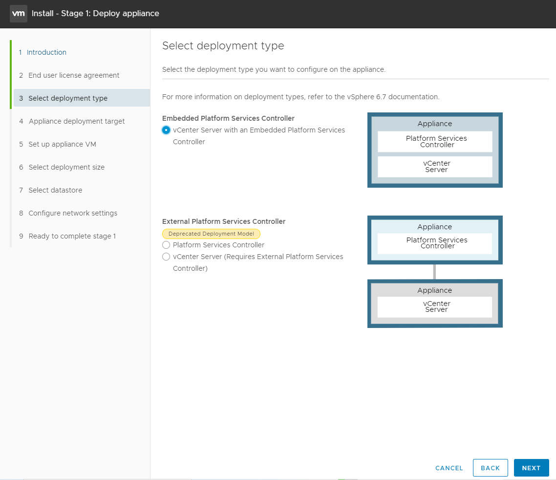This screenshot has height=480, width=556.
Task: Select vCenter Server with Embedded Platform Services Controller
Action: click(166, 130)
